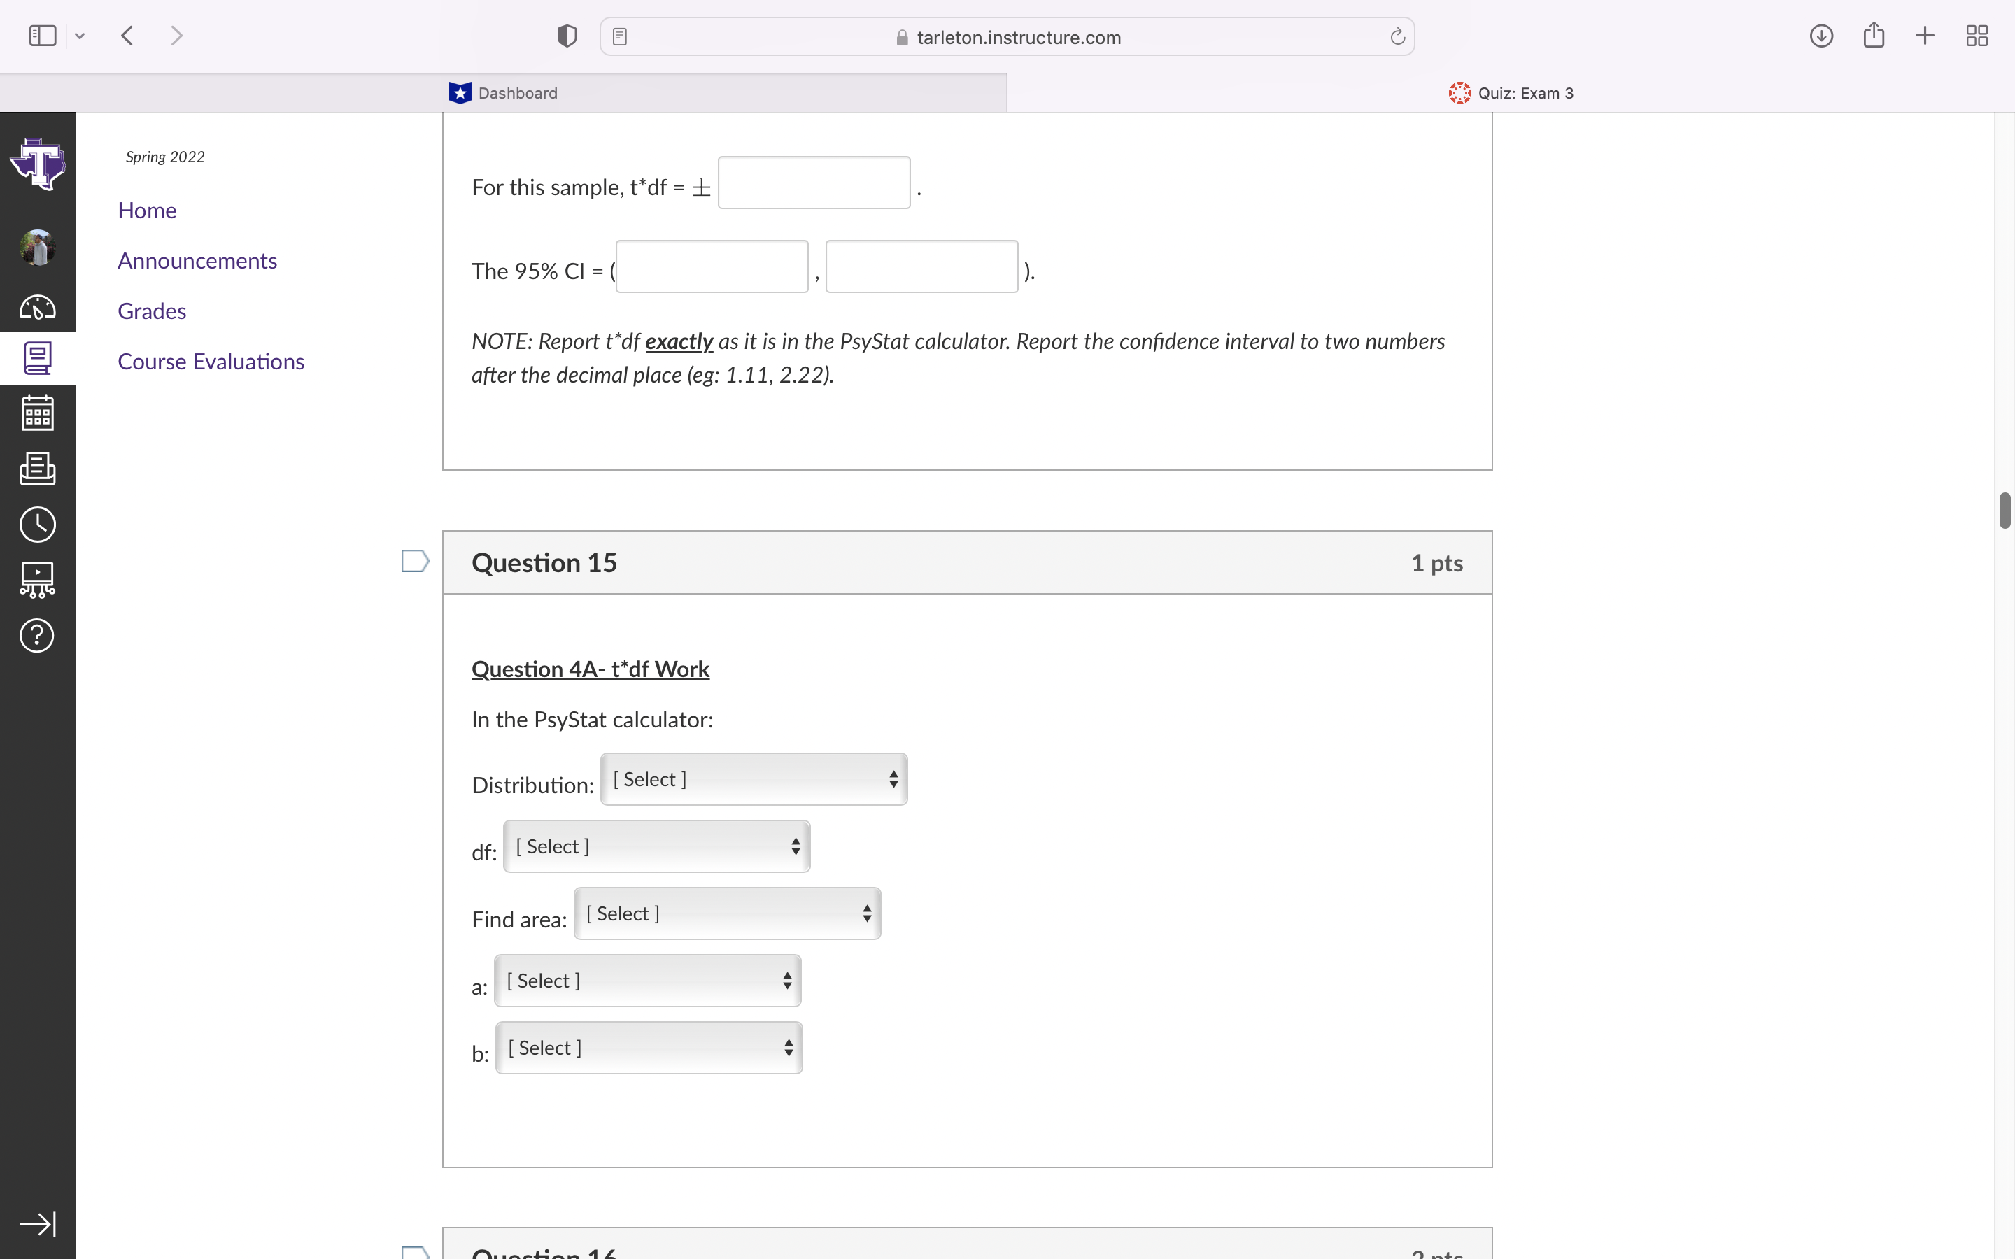2015x1259 pixels.
Task: Switch to the Quiz: Exam 3 tab
Action: (x=1524, y=92)
